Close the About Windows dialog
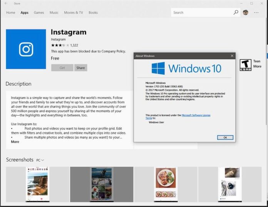 pyautogui.click(x=232, y=56)
